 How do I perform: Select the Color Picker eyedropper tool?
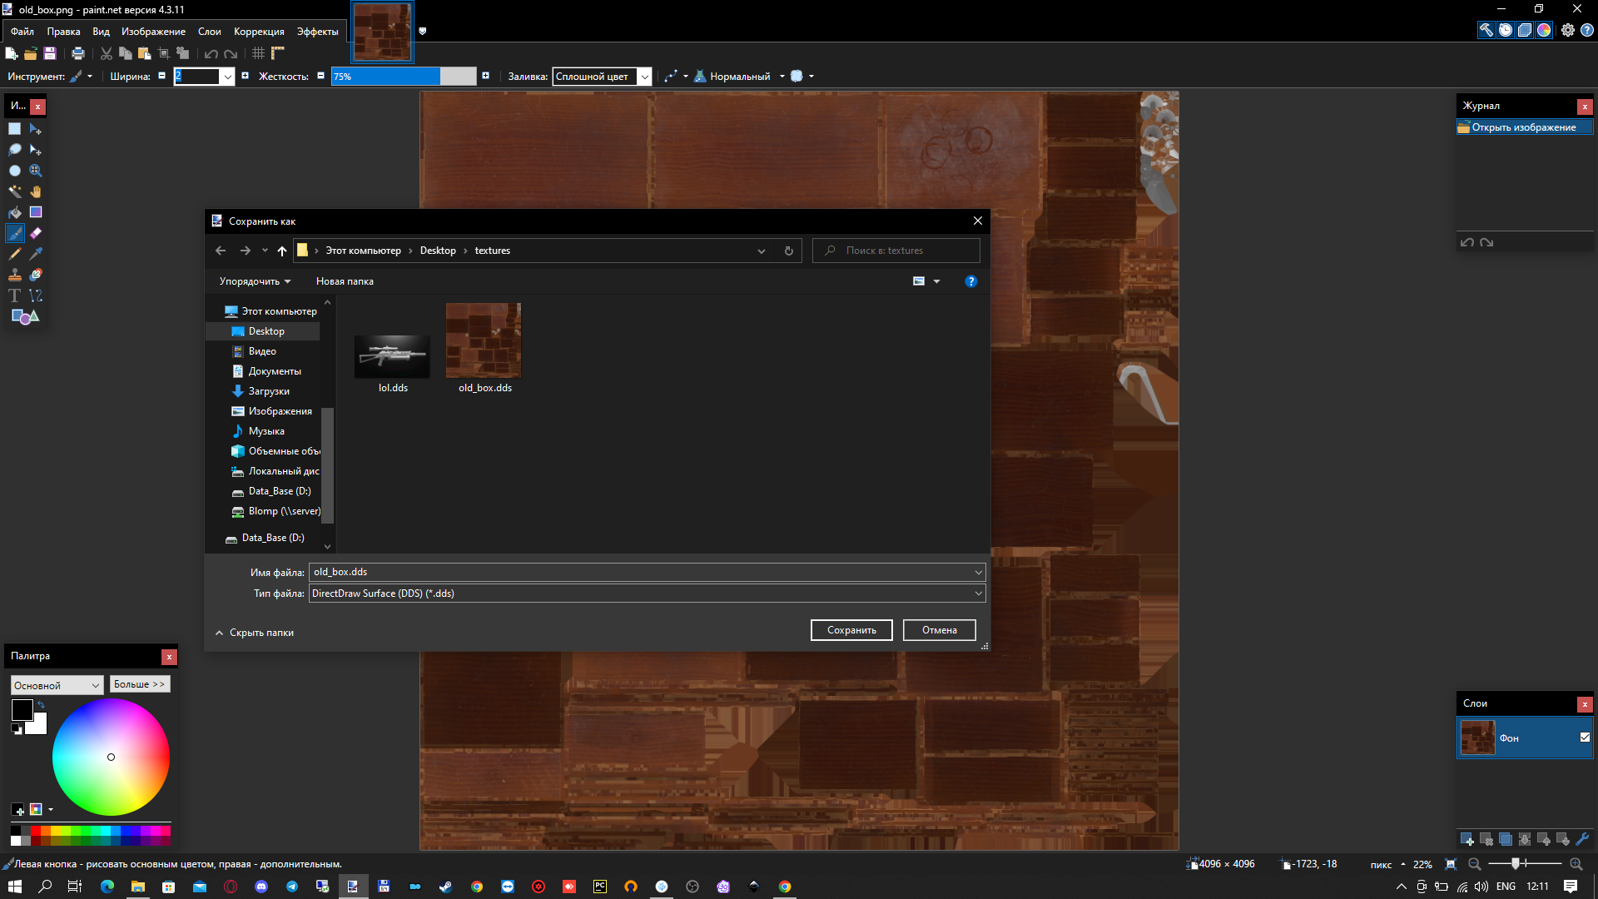(x=36, y=254)
